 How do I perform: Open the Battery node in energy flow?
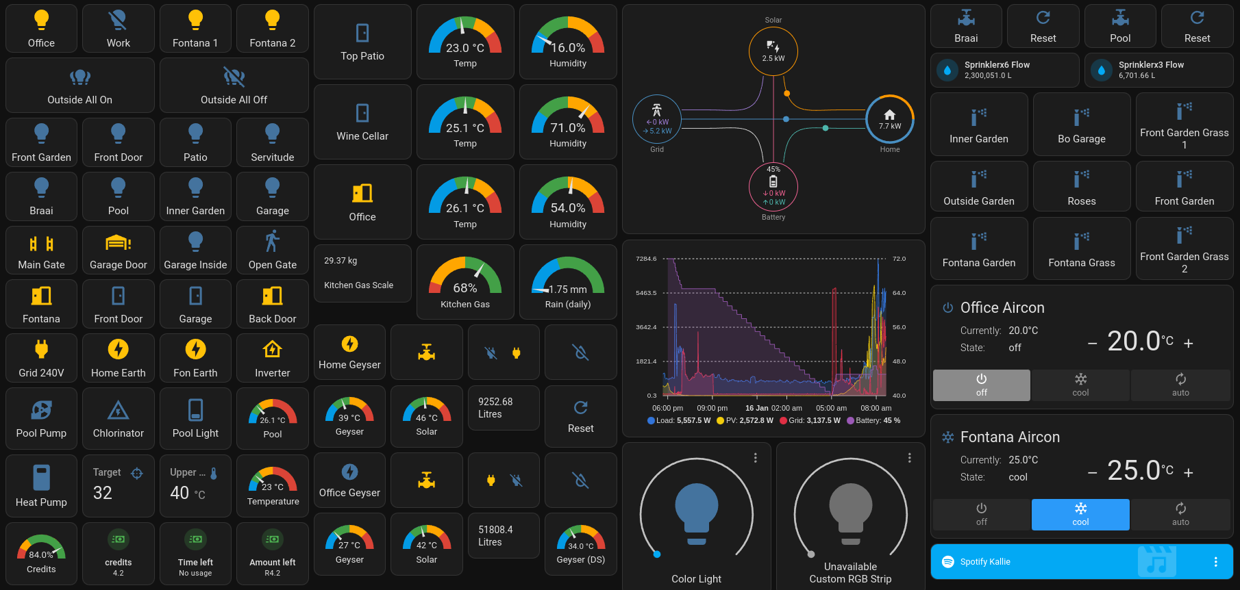[773, 187]
